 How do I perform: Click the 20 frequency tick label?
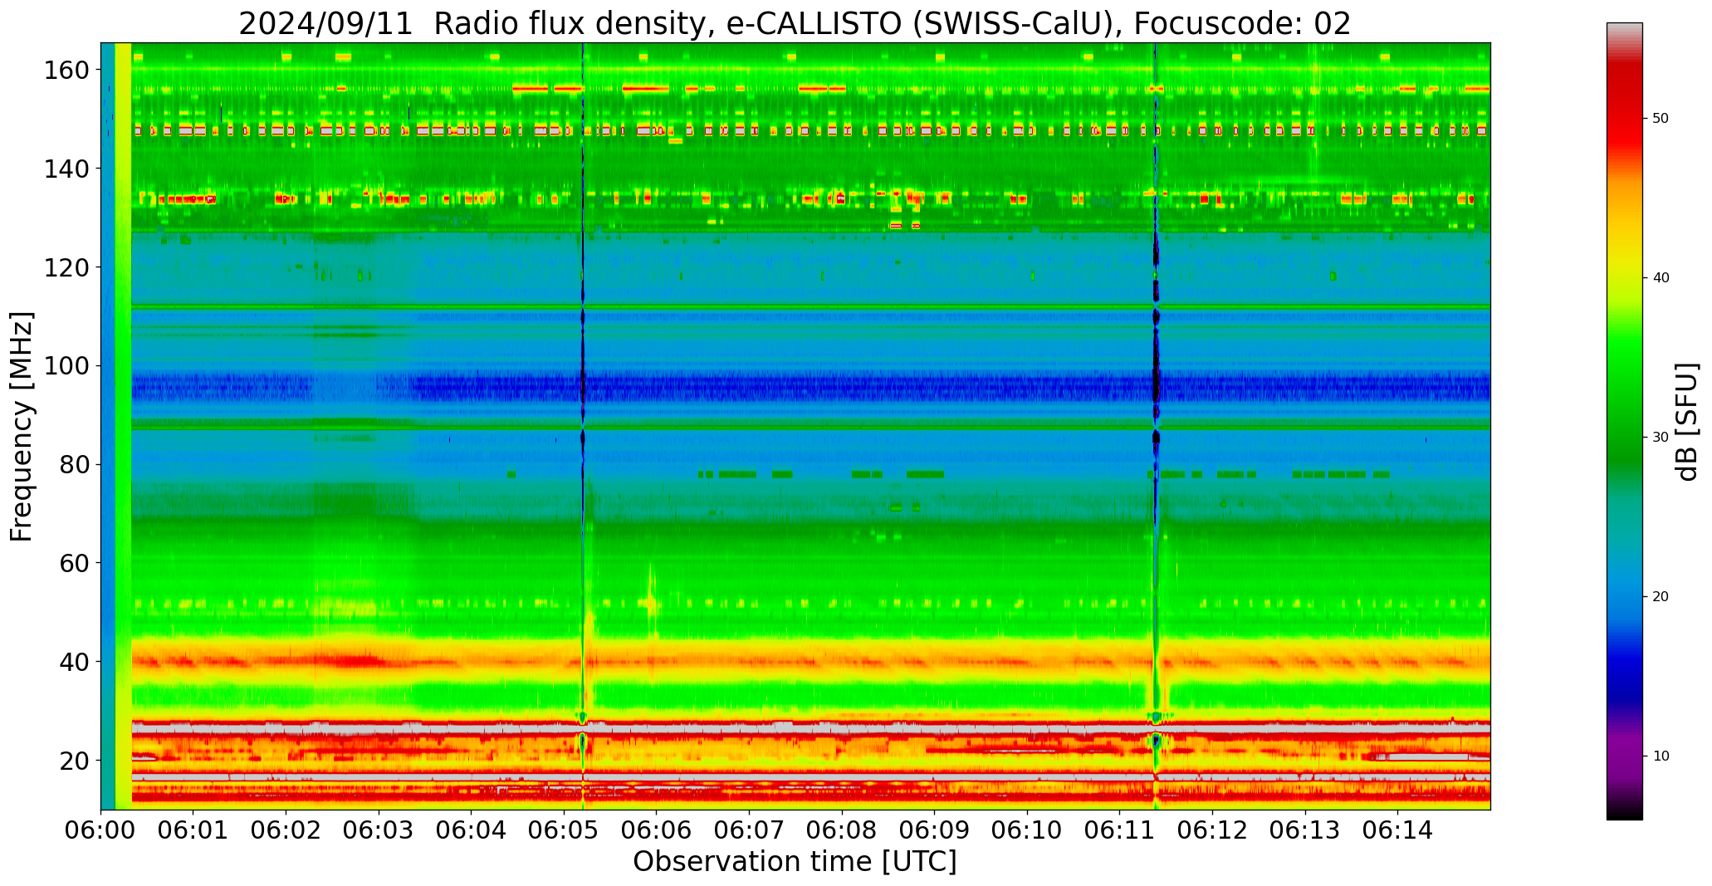pos(75,760)
